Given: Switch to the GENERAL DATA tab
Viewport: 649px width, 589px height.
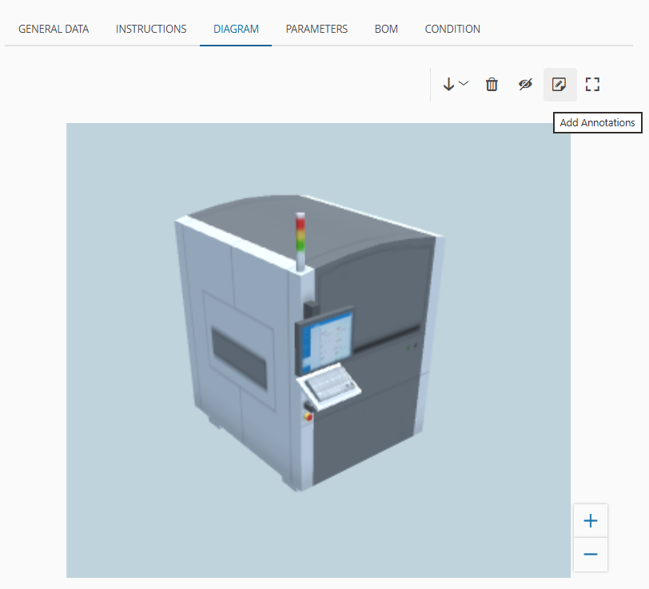Looking at the screenshot, I should (x=54, y=29).
